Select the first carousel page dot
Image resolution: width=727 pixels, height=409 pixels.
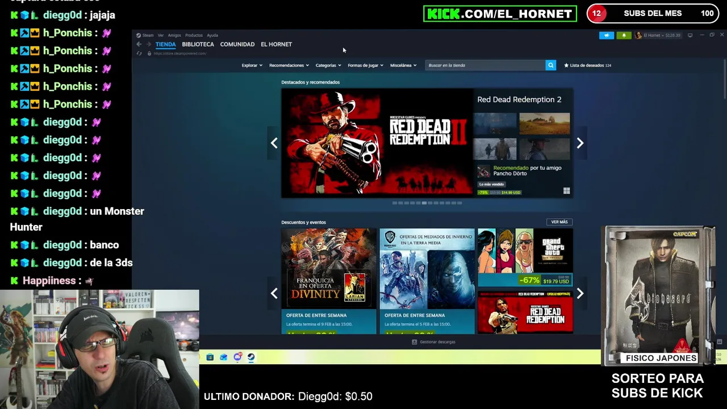(394, 203)
